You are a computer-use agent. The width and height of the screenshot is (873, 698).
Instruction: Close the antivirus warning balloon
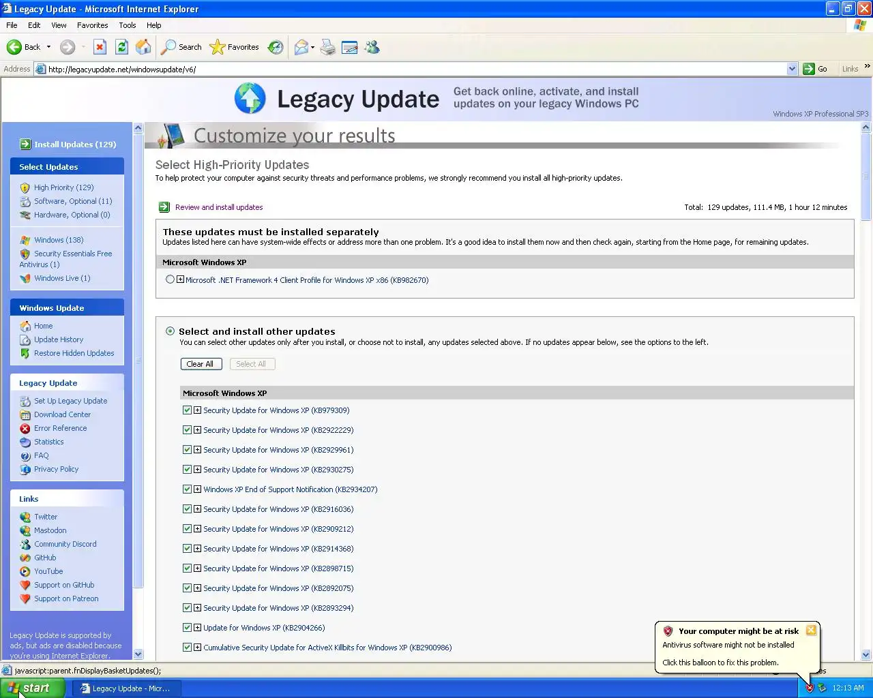(x=811, y=630)
